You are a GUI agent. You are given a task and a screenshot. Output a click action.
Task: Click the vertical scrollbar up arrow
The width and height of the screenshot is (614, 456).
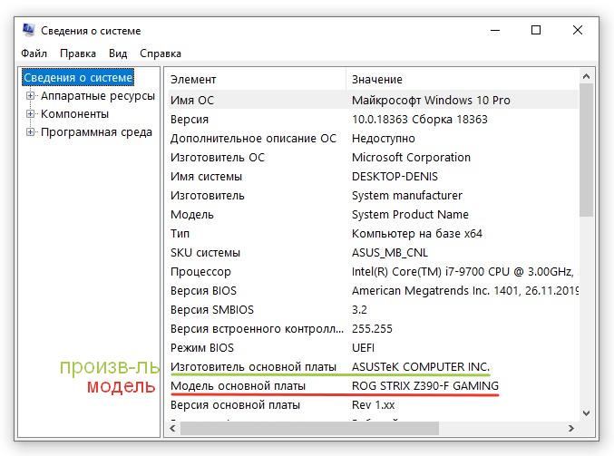pos(586,77)
